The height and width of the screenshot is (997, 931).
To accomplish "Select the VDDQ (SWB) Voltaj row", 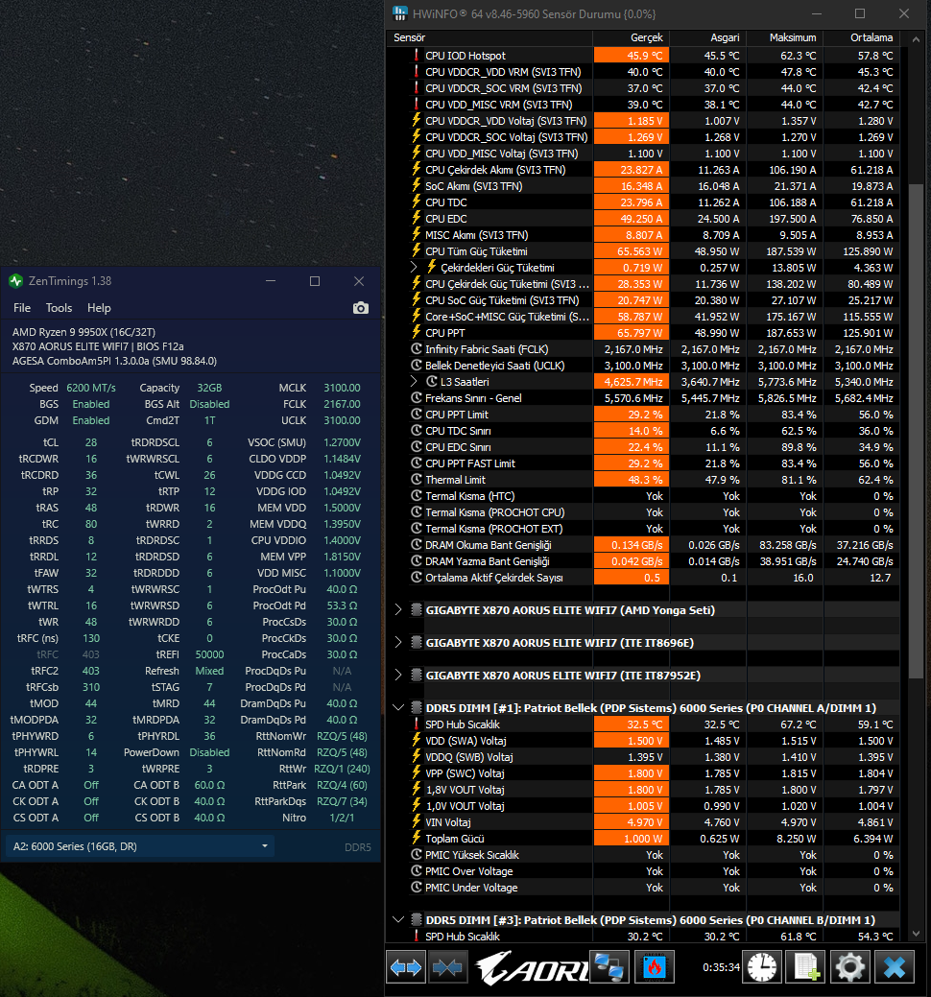I will [644, 757].
